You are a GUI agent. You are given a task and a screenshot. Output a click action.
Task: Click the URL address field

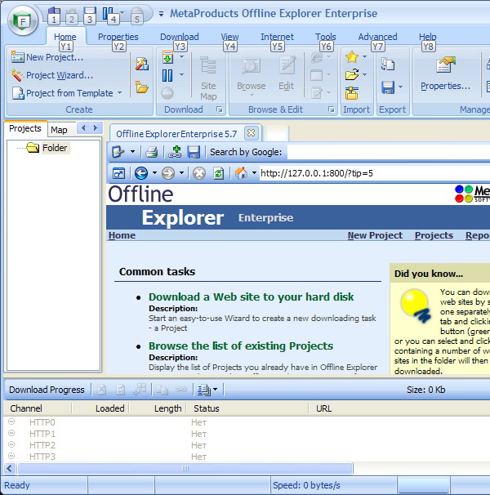click(x=375, y=173)
